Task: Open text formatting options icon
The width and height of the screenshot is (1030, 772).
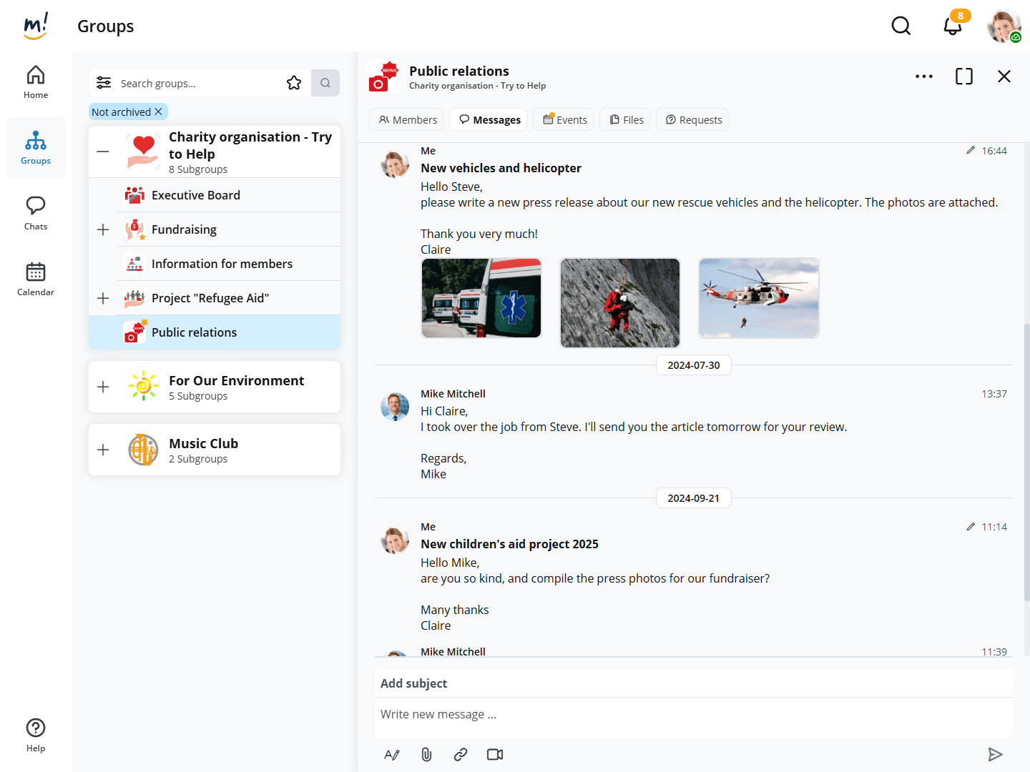Action: (x=392, y=754)
